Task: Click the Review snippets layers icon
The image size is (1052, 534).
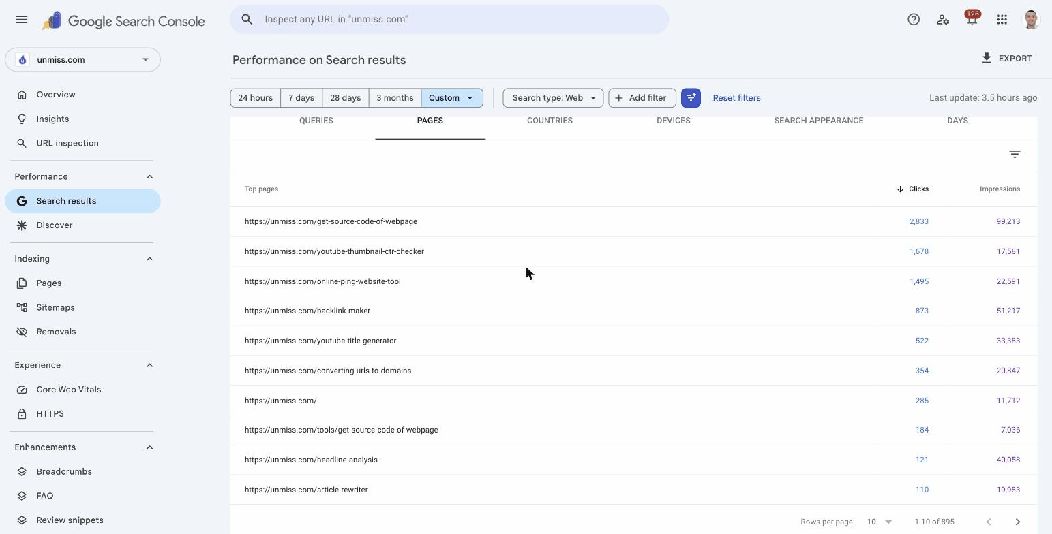Action: click(x=22, y=520)
